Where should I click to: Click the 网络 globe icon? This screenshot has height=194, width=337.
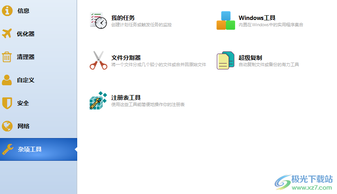[7, 126]
